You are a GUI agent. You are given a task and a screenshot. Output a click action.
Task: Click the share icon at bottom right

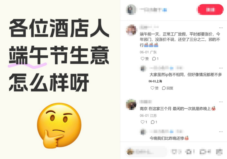click(219, 152)
